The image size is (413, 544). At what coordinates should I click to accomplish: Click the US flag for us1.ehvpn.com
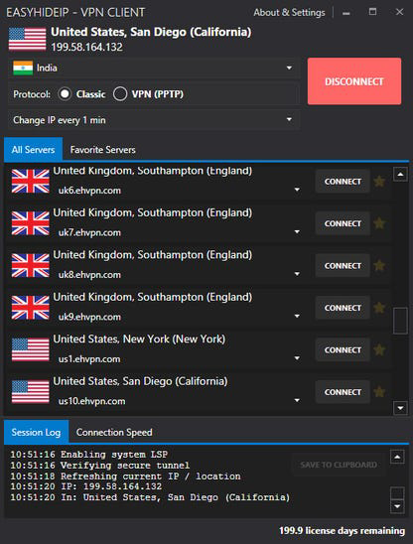pos(30,349)
